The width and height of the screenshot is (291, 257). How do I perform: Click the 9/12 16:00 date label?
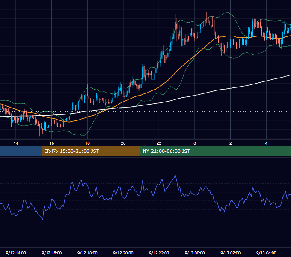[x=52, y=253]
